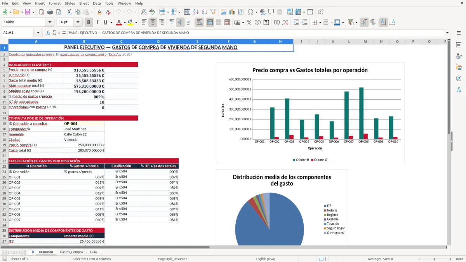Open the font size dropdown
The width and height of the screenshot is (466, 262).
78,23
